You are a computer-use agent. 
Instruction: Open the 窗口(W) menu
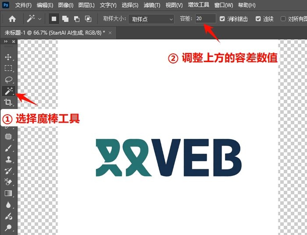[x=224, y=5]
